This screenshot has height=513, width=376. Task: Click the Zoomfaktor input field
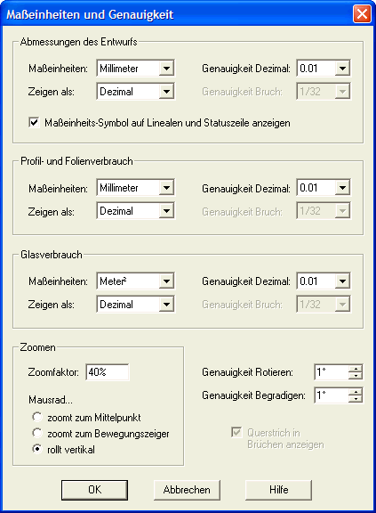click(108, 372)
